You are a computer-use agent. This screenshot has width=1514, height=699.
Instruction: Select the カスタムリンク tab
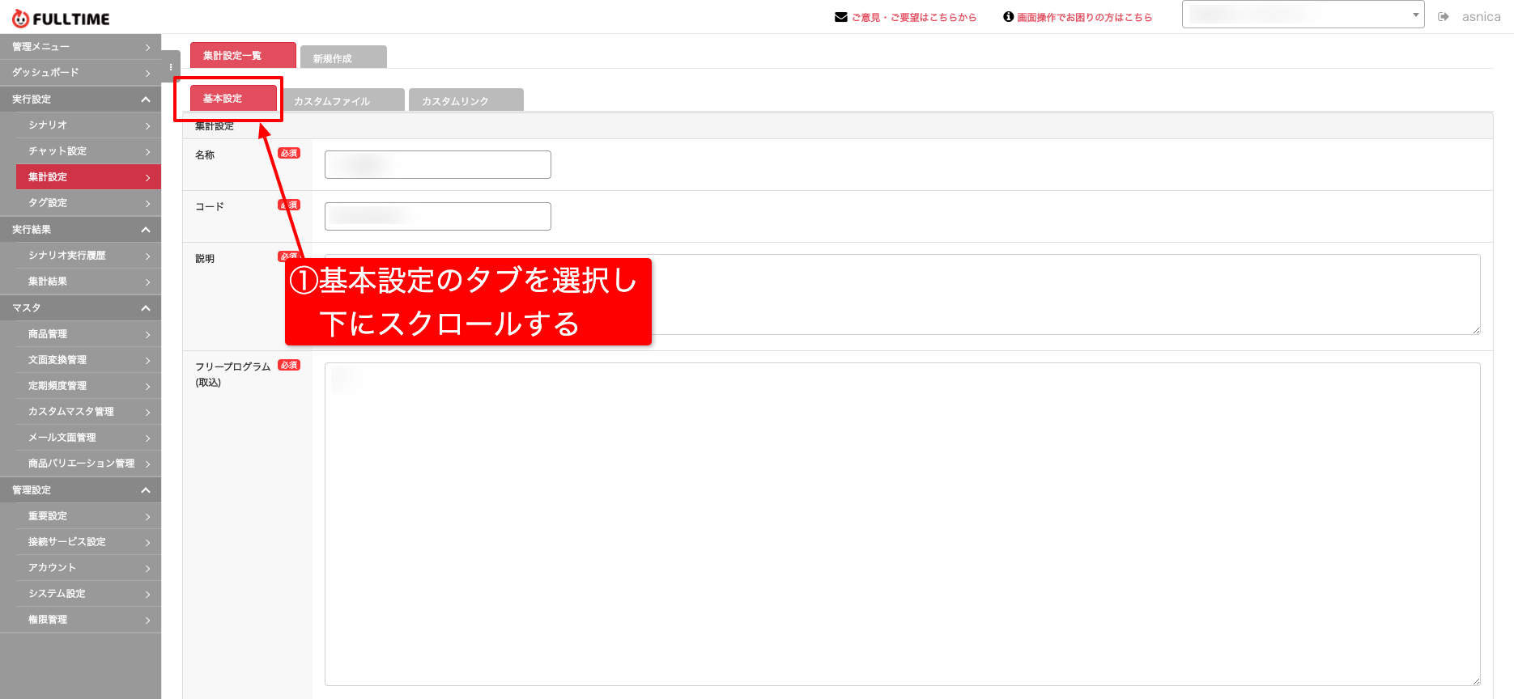pyautogui.click(x=466, y=100)
